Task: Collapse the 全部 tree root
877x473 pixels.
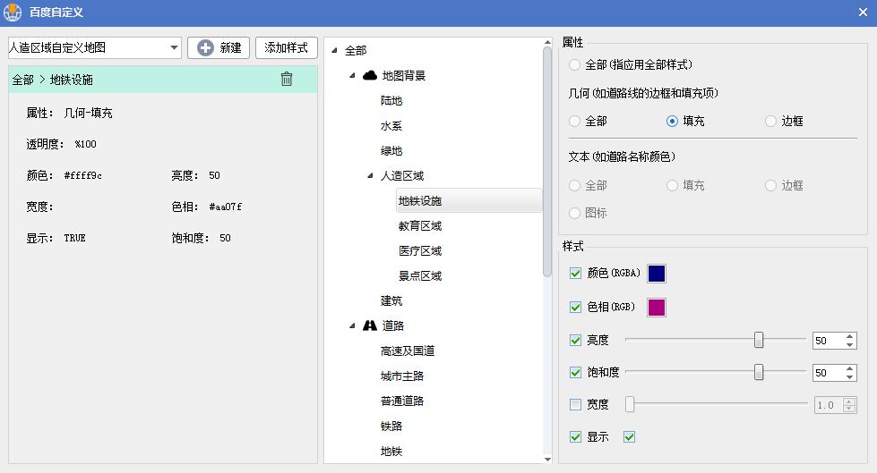Action: tap(334, 50)
